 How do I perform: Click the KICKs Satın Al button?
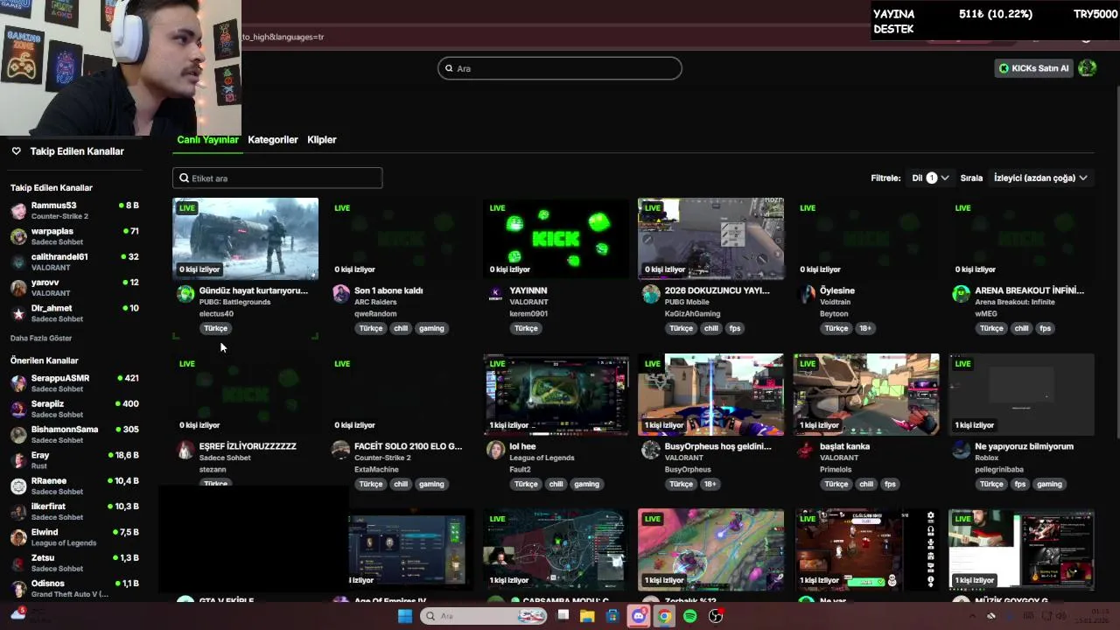point(1033,68)
